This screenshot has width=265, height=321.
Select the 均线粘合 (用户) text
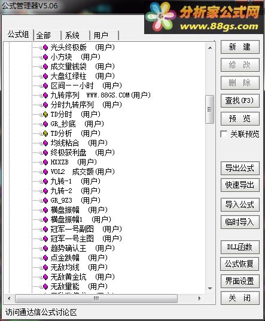pyautogui.click(x=79, y=143)
